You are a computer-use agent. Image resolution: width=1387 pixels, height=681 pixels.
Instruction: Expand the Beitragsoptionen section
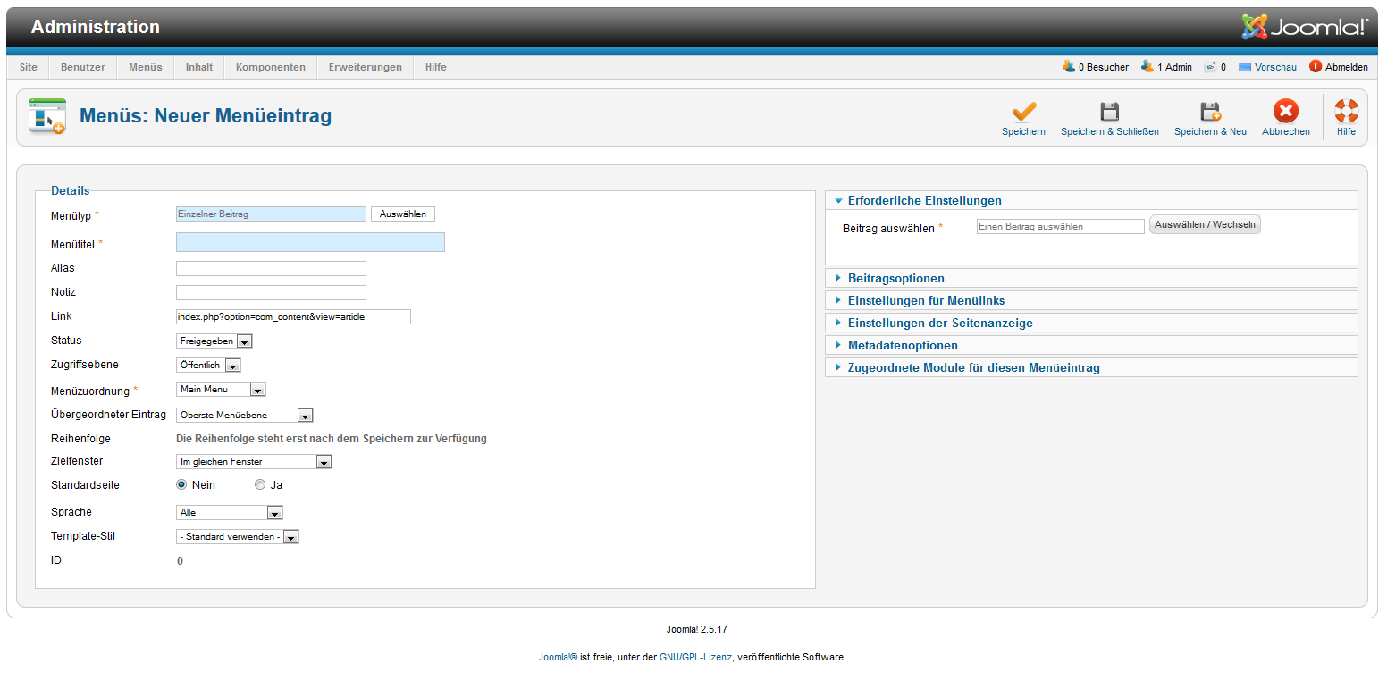pos(895,278)
